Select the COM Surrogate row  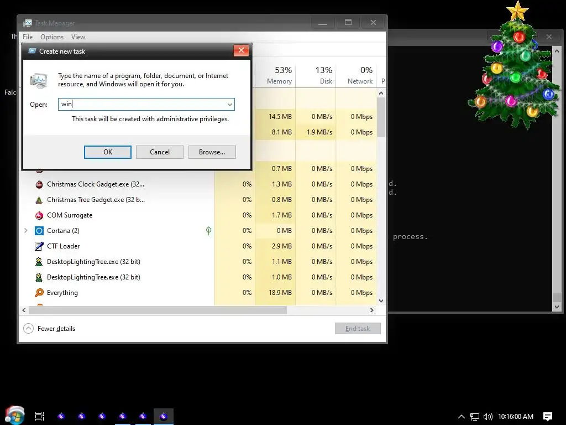coord(198,215)
